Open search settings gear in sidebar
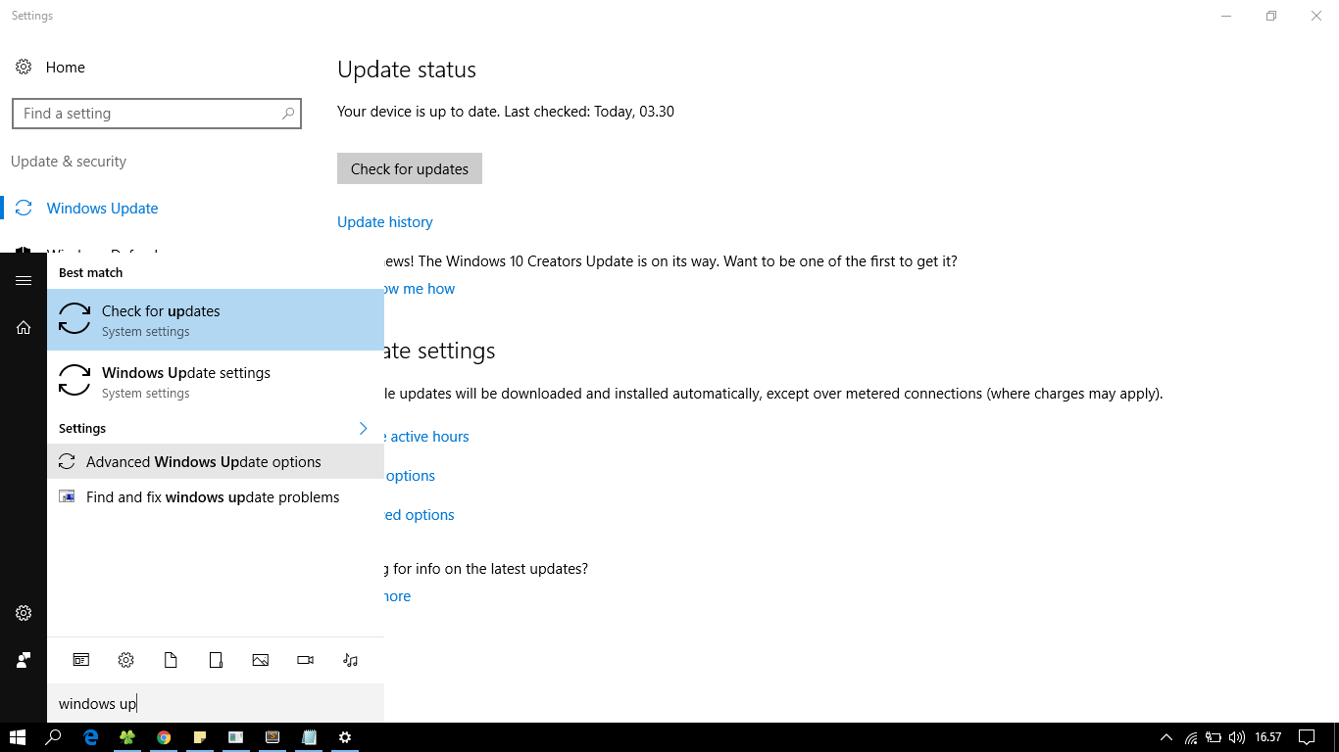1339x752 pixels. point(24,613)
